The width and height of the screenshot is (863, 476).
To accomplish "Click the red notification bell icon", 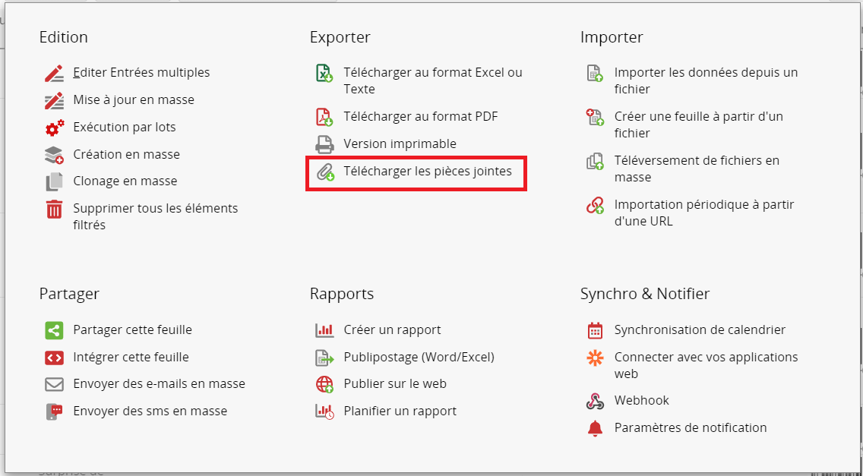I will (x=595, y=428).
